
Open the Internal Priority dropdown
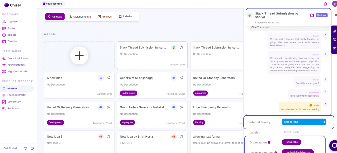point(304,122)
